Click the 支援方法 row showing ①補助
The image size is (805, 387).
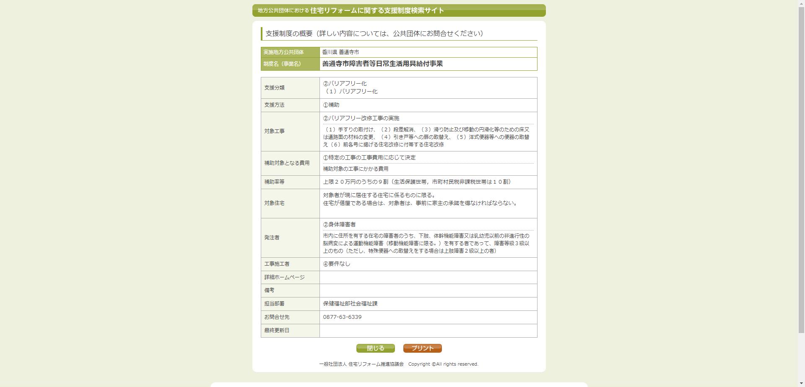pos(331,105)
